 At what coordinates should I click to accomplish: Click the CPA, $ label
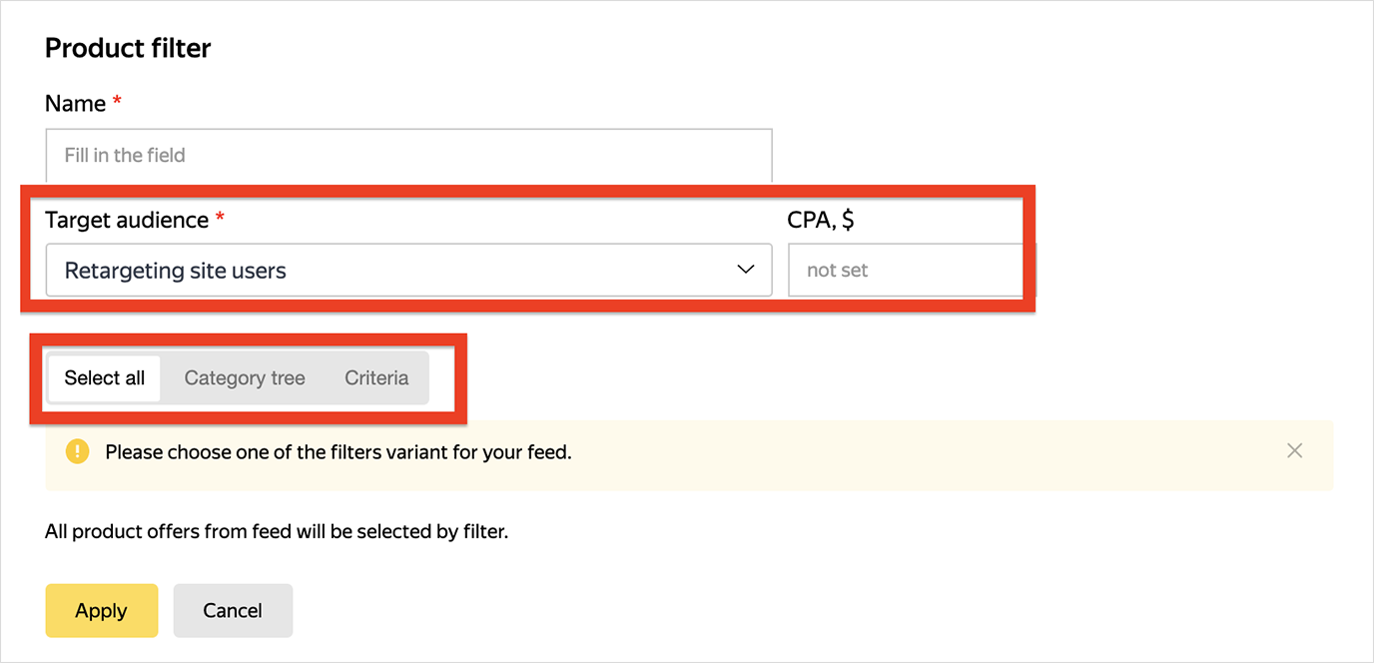tap(821, 220)
